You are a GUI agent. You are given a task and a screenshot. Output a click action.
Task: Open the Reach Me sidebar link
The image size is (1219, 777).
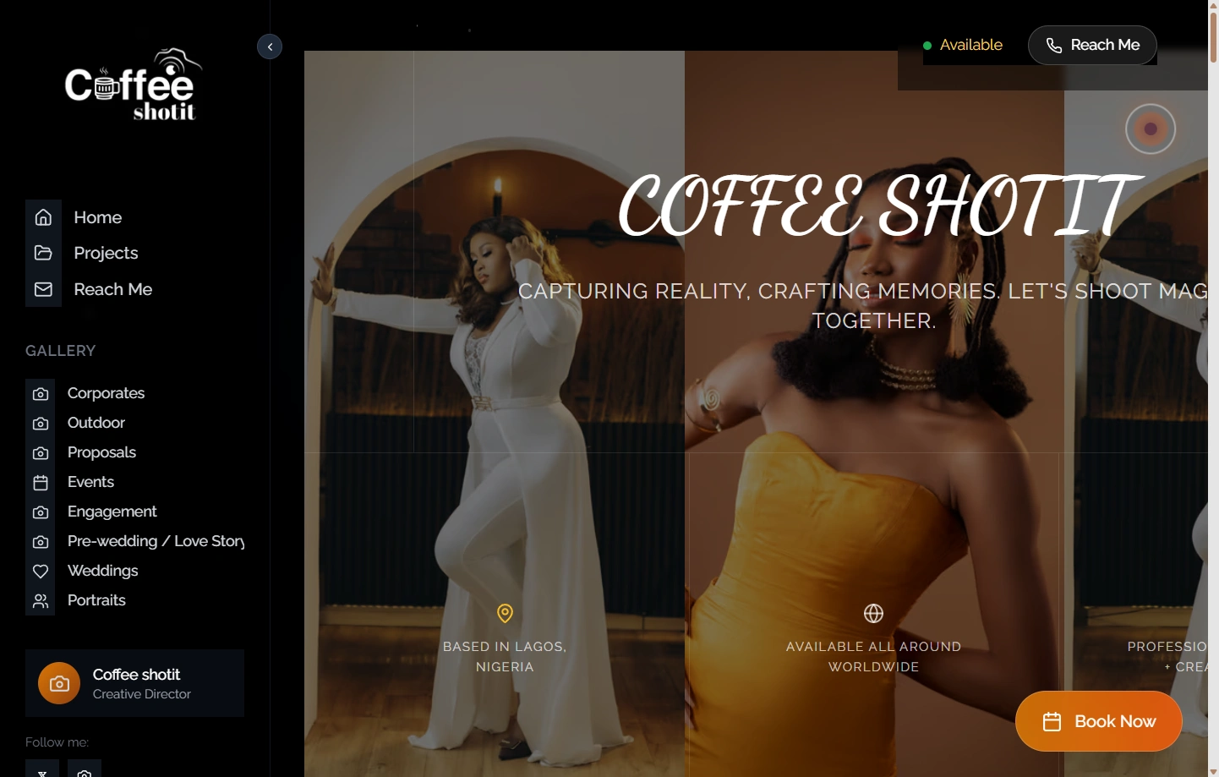coord(112,289)
